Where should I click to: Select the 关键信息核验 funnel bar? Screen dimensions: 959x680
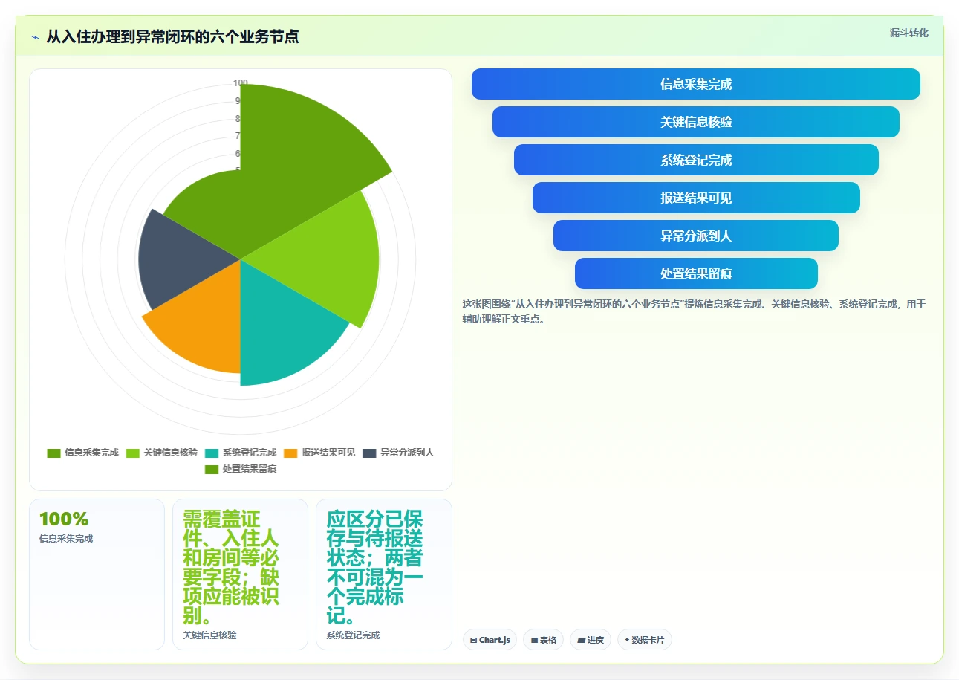point(696,122)
